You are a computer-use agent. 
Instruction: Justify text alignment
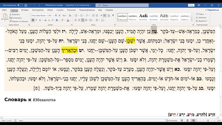click(x=86, y=20)
